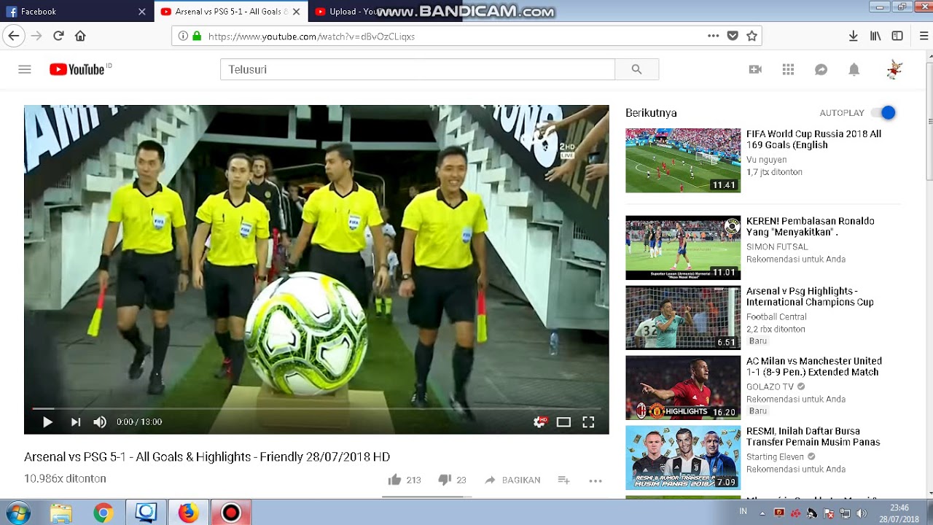933x525 pixels.
Task: Open taskbar clock showing 23:46
Action: coord(899,513)
